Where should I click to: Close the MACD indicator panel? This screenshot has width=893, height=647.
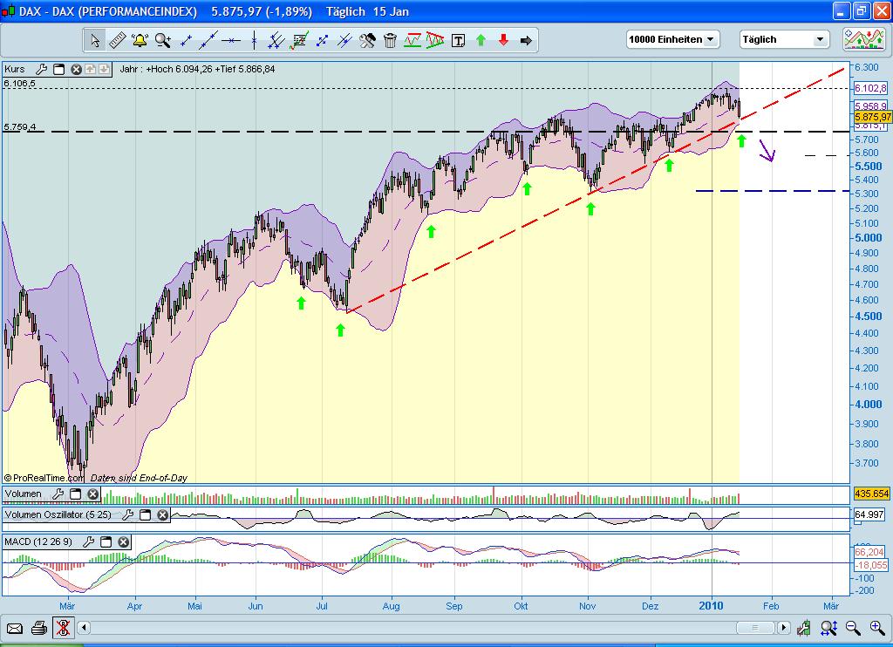(124, 541)
